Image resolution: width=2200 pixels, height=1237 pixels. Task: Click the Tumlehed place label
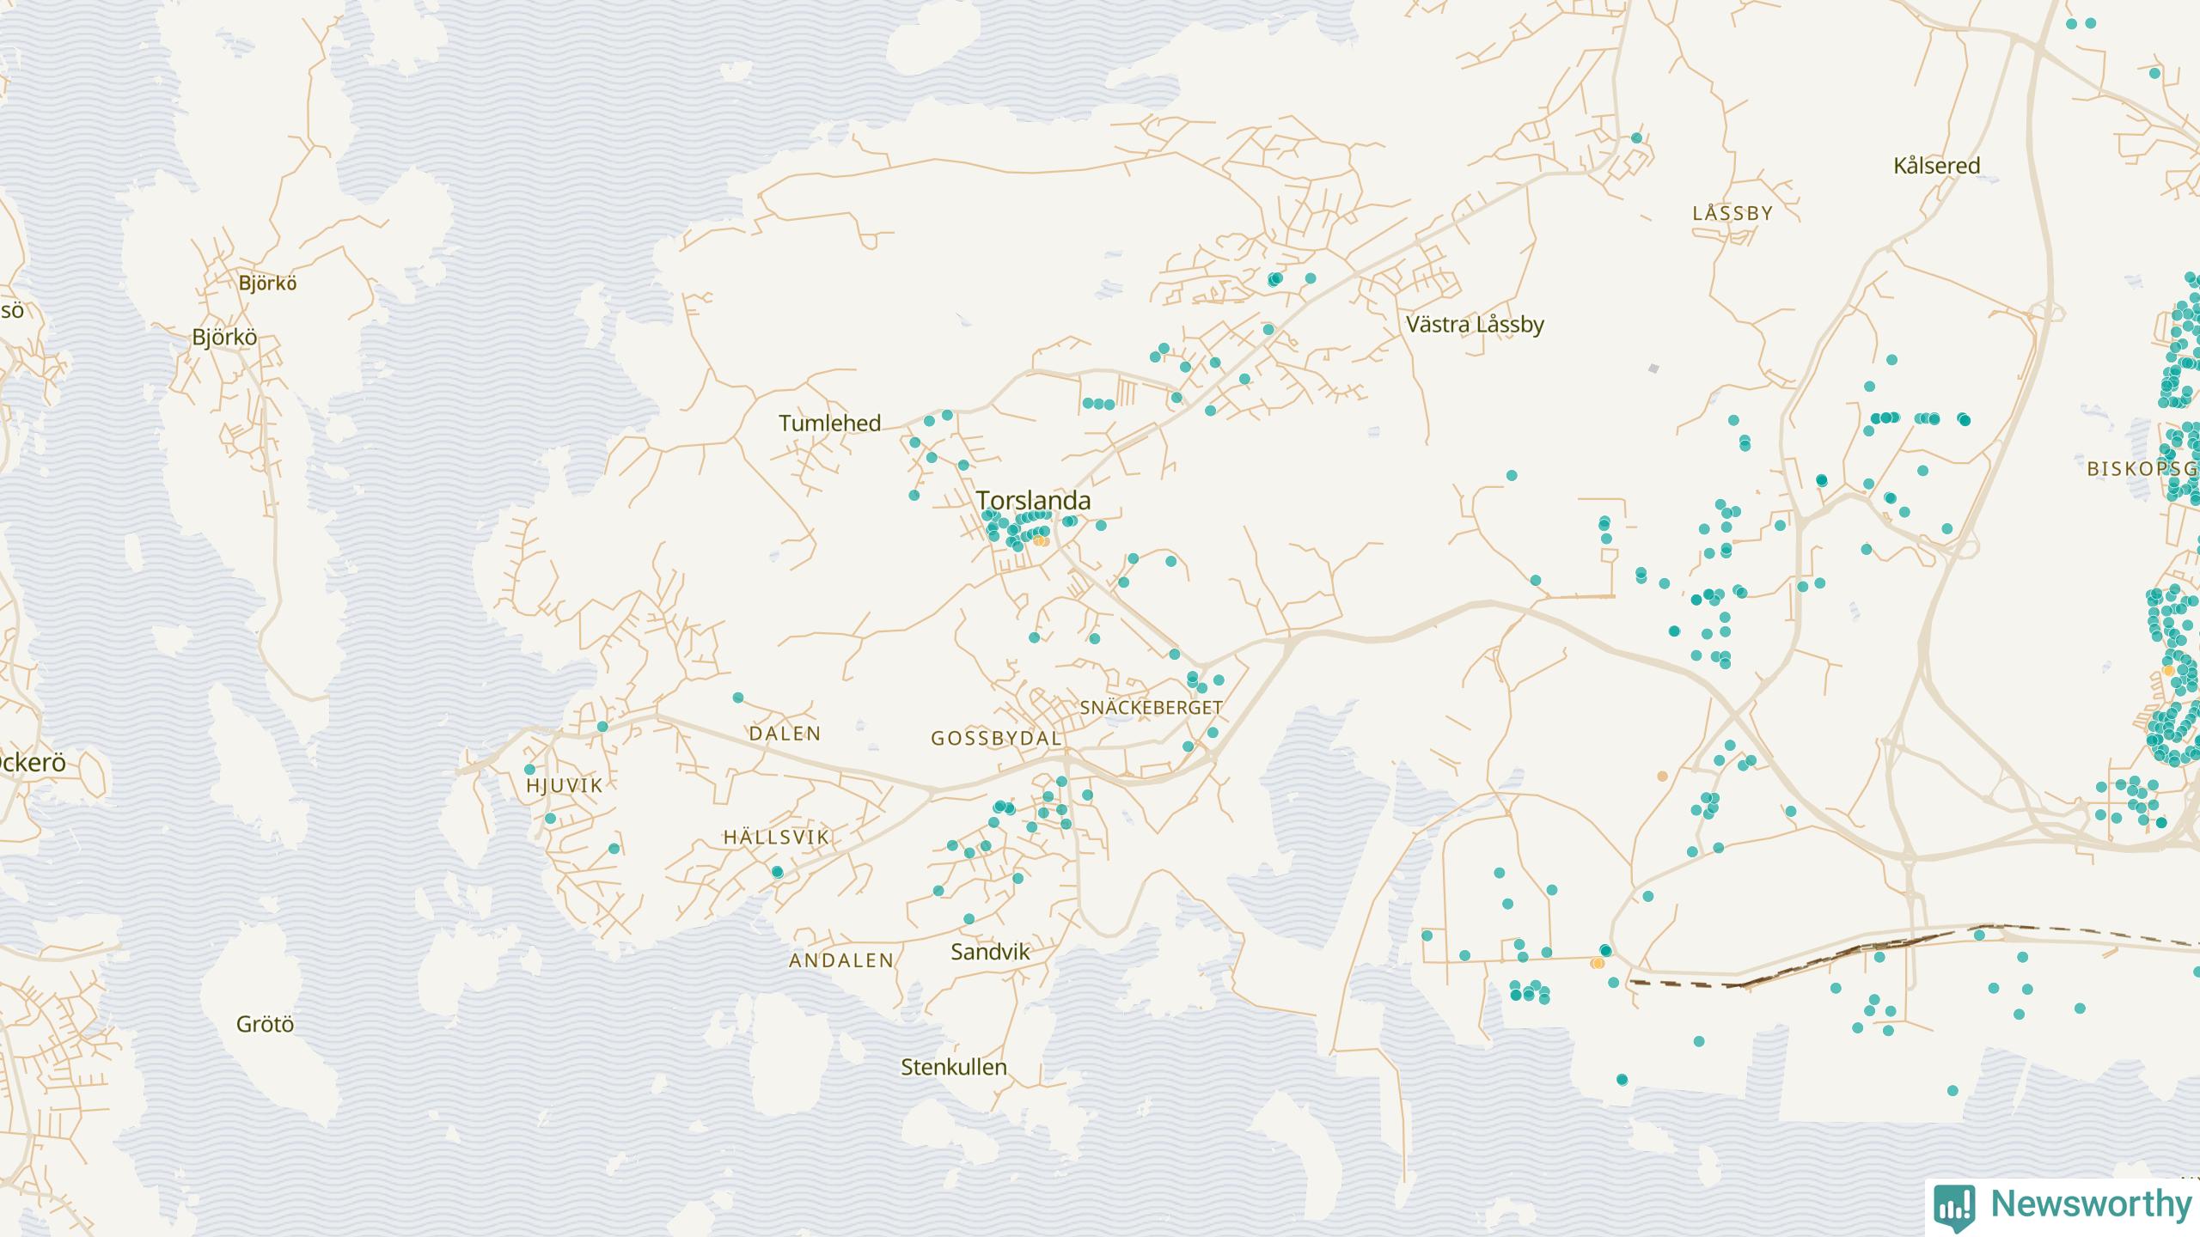[829, 423]
